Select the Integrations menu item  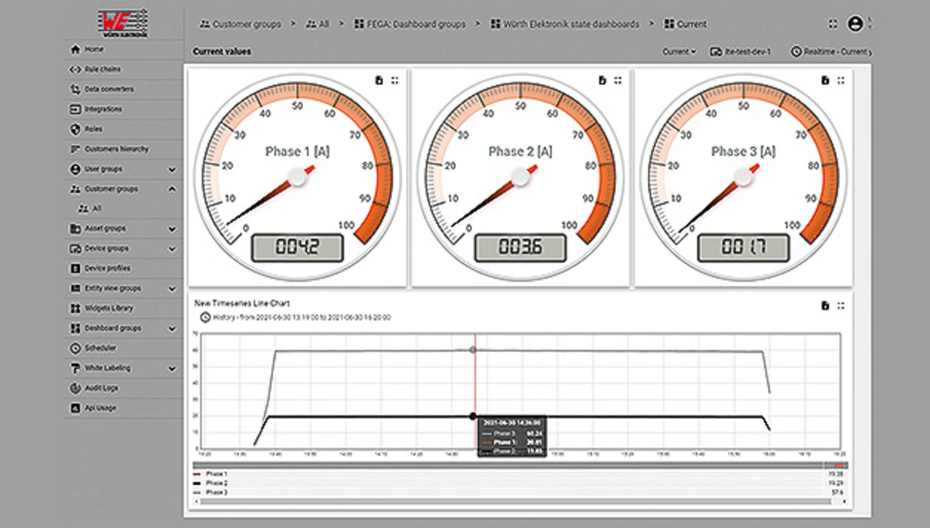(x=103, y=110)
